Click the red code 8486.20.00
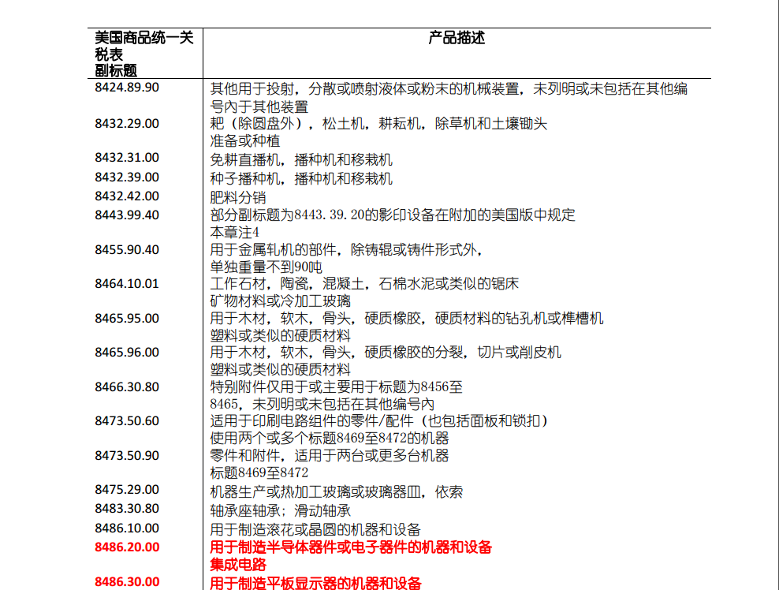Image resolution: width=779 pixels, height=590 pixels. pyautogui.click(x=127, y=547)
